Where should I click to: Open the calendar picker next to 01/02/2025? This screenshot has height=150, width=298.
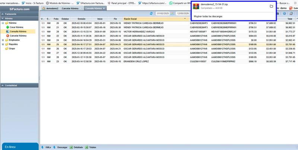[172, 13]
